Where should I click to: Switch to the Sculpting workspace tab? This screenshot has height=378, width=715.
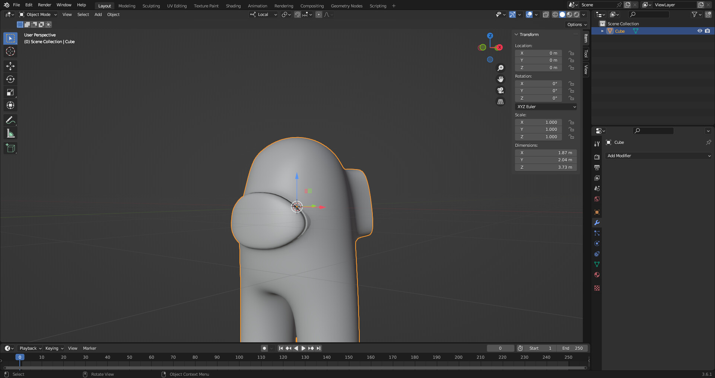[x=151, y=6]
